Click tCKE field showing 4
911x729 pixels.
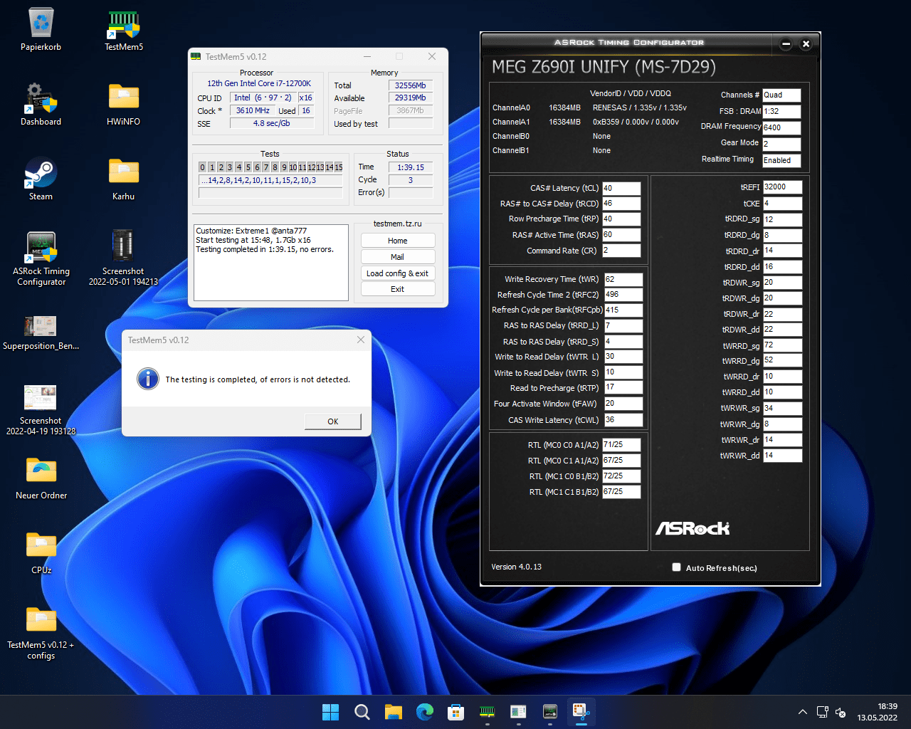point(783,203)
